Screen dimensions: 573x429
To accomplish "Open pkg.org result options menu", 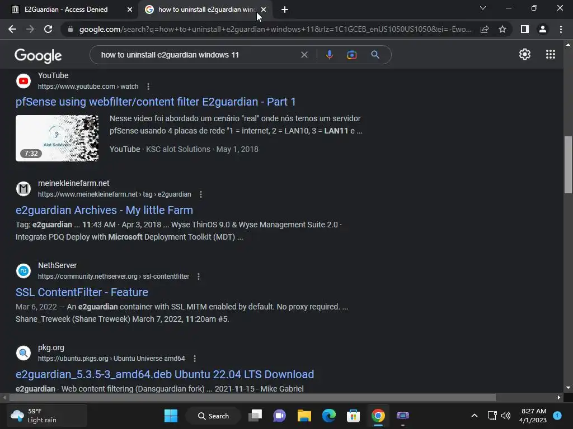I will [194, 359].
